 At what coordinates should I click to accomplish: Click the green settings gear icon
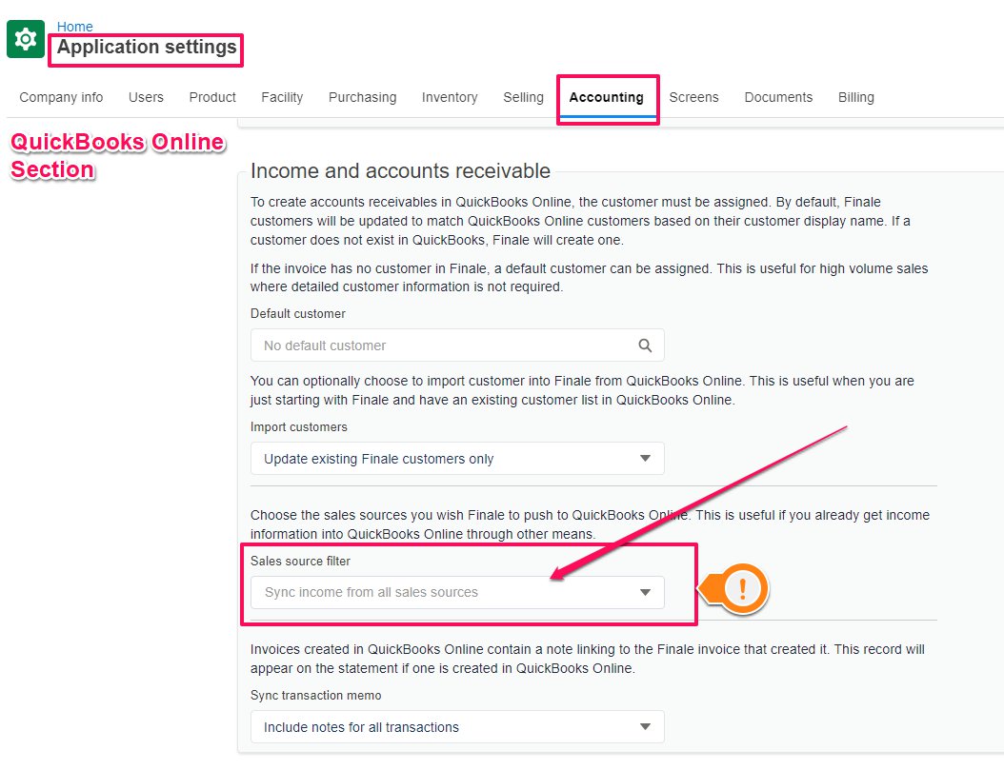(x=26, y=39)
